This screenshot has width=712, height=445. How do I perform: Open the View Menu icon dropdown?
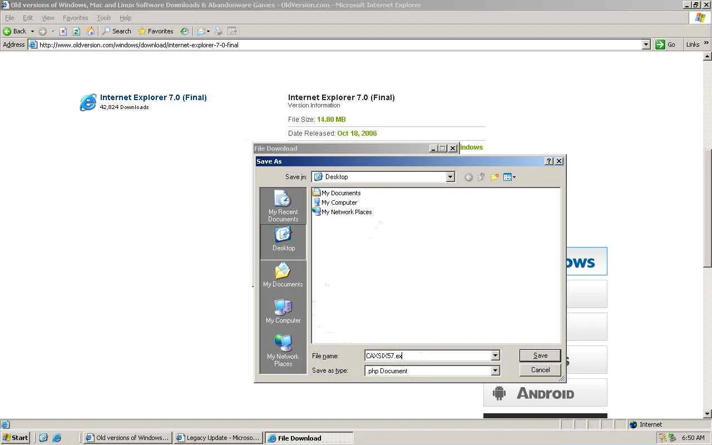click(x=510, y=177)
